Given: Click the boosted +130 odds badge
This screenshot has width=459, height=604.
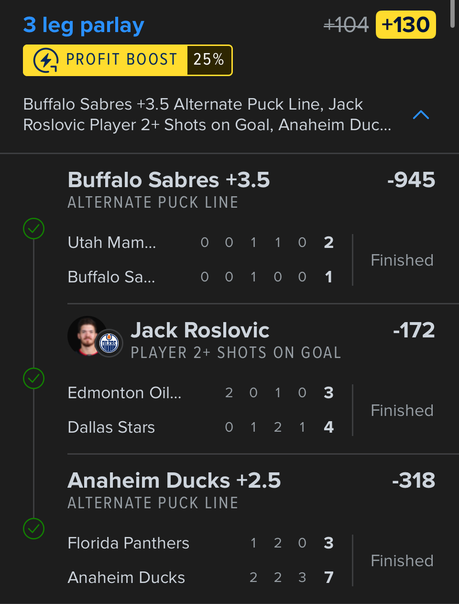Looking at the screenshot, I should pos(406,25).
